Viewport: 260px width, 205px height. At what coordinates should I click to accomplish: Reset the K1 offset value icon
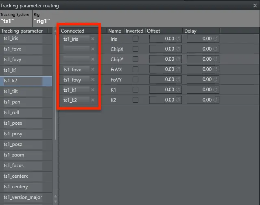click(x=178, y=90)
